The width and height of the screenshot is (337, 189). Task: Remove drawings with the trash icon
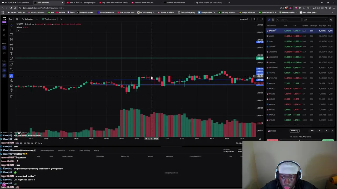pos(11,97)
